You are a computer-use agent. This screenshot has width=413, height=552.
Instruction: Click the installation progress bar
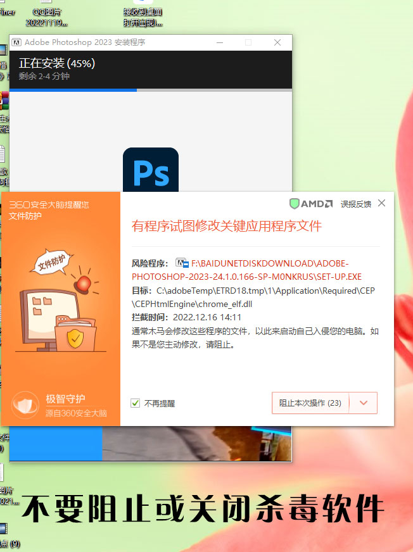tap(151, 90)
